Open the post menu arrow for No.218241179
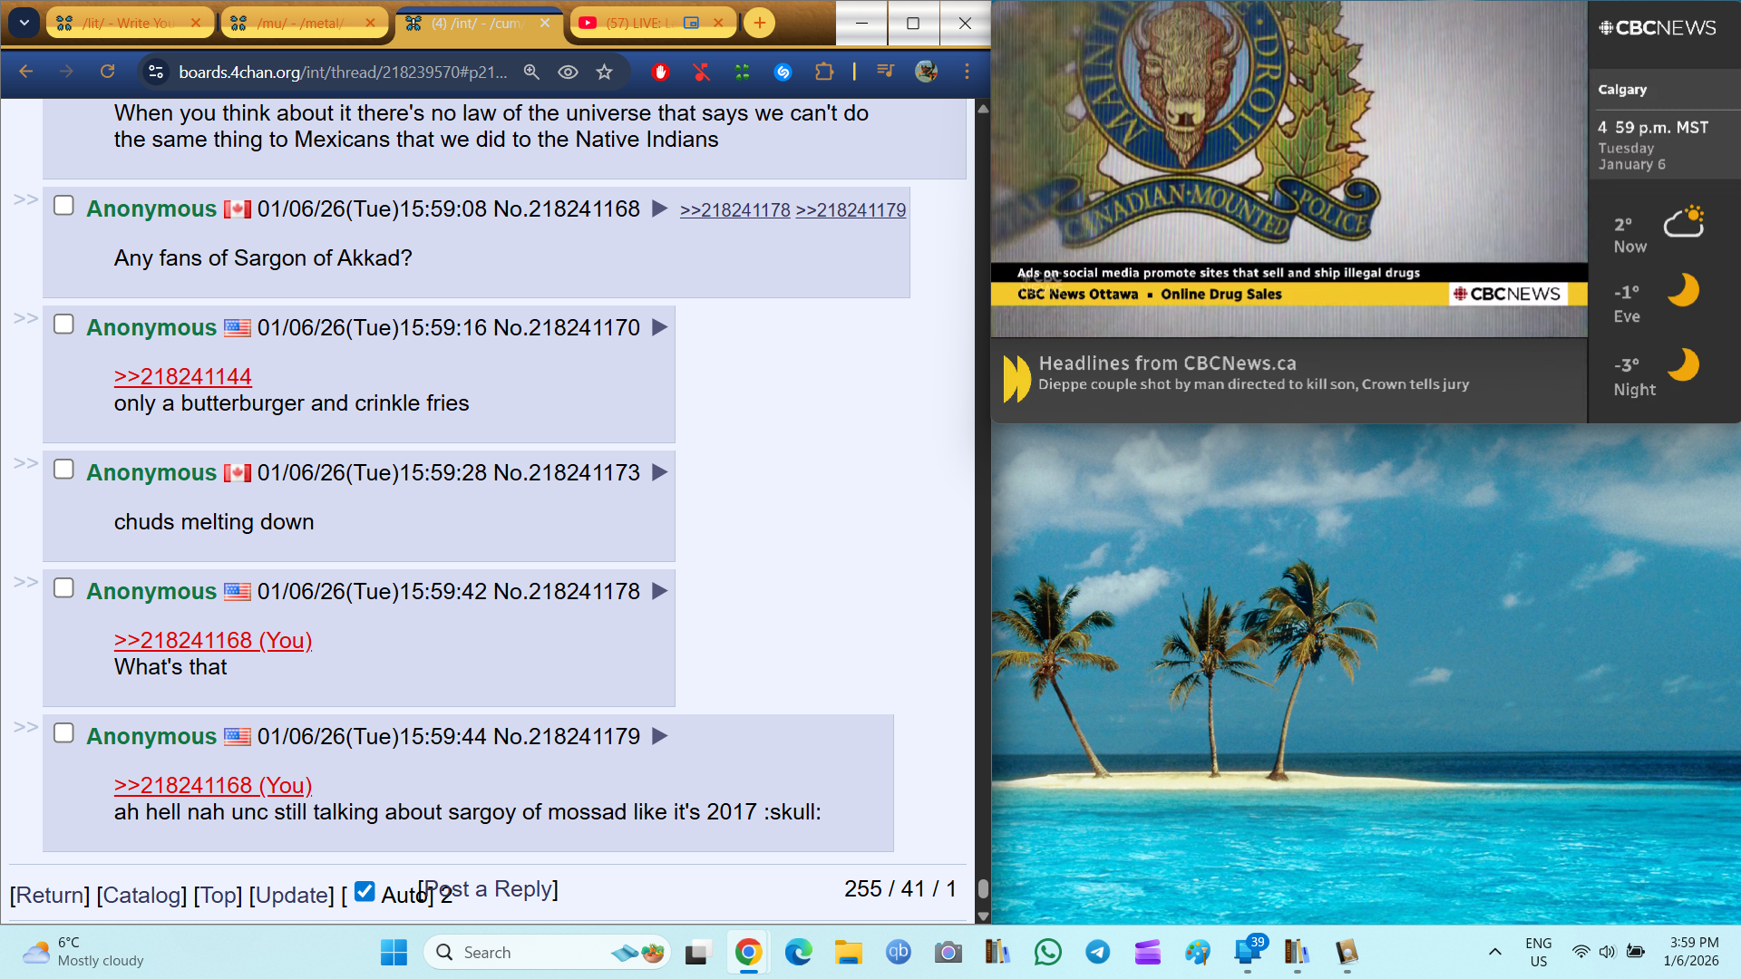1741x979 pixels. [660, 736]
